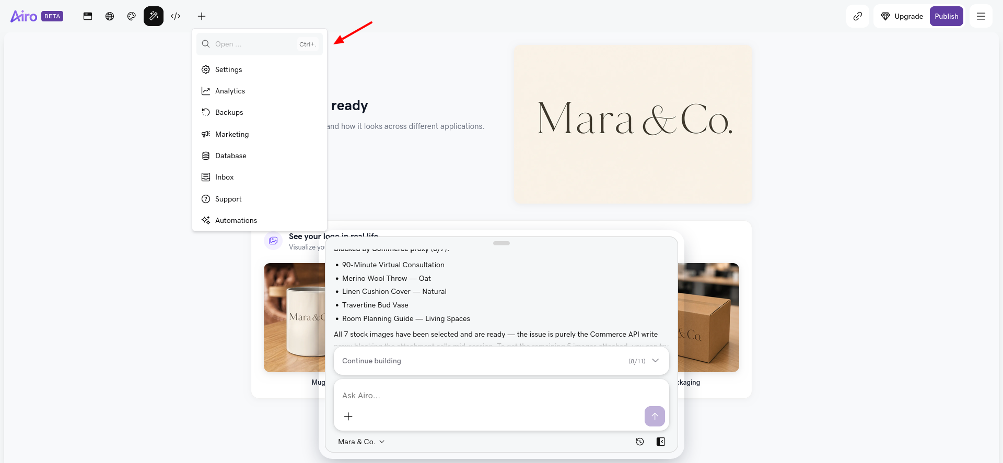Click the Upgrade button

pyautogui.click(x=902, y=16)
